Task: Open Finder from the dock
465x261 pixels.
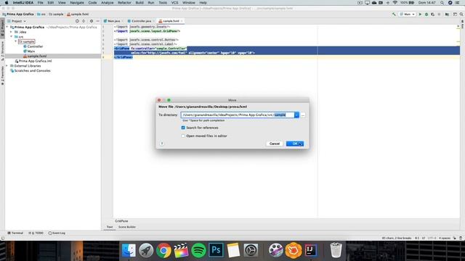Action: point(129,250)
